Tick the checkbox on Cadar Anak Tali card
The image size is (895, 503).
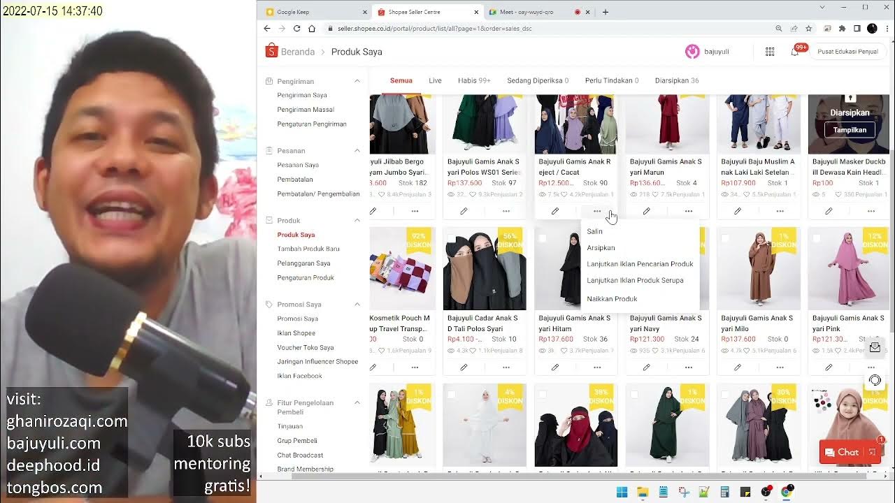point(451,238)
